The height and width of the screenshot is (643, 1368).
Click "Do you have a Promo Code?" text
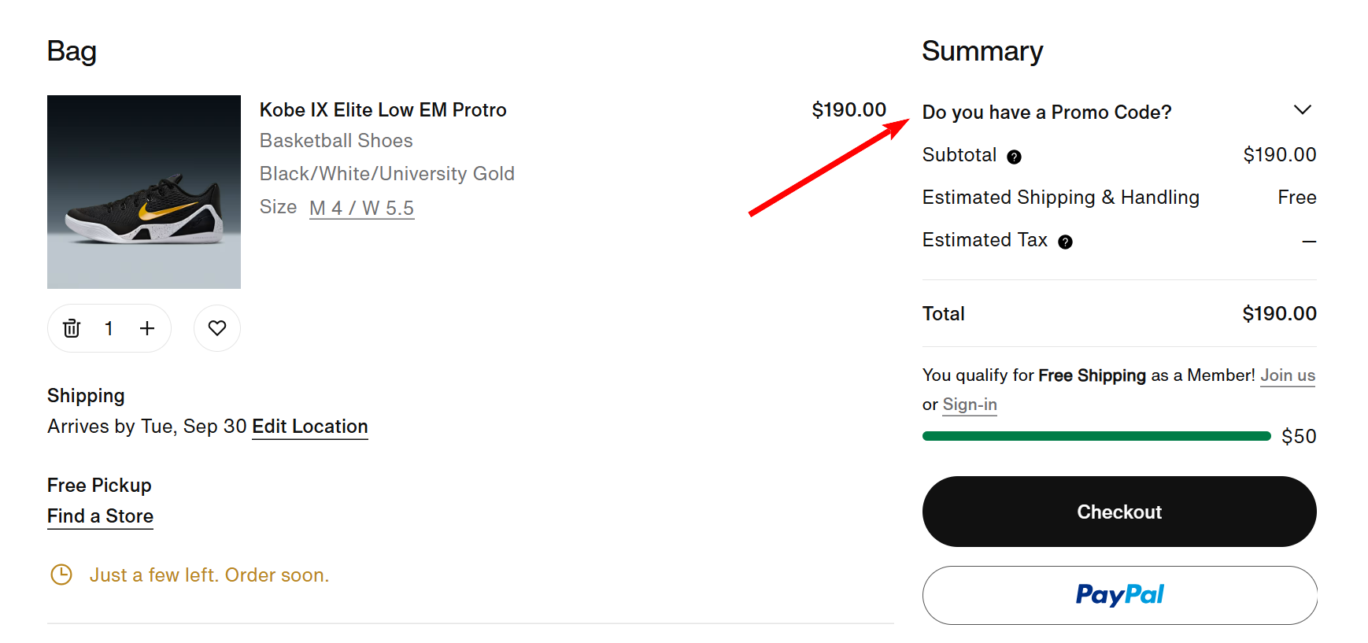tap(1046, 113)
